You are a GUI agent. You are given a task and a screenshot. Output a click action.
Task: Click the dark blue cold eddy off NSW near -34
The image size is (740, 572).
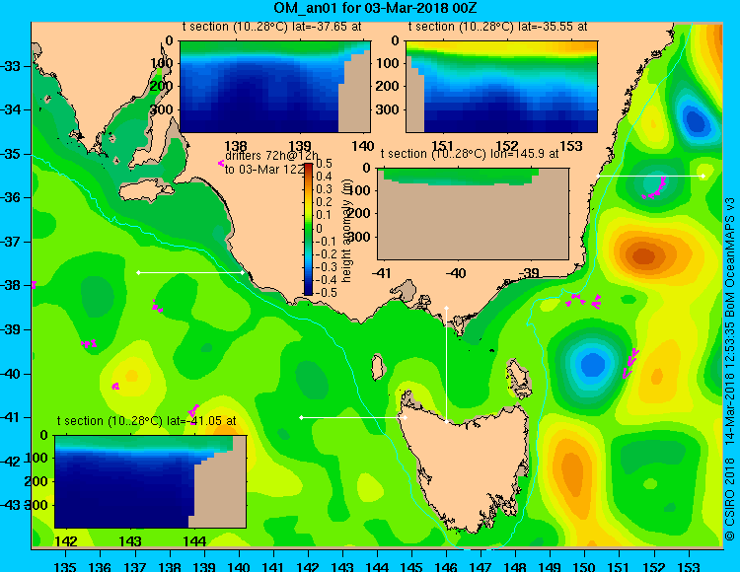(696, 121)
